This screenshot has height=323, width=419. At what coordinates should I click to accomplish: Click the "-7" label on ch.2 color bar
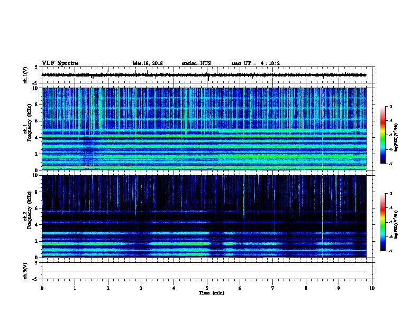[x=390, y=251]
